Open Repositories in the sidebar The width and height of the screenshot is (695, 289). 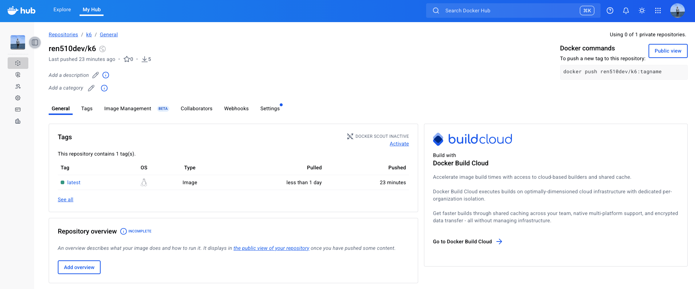coord(18,63)
